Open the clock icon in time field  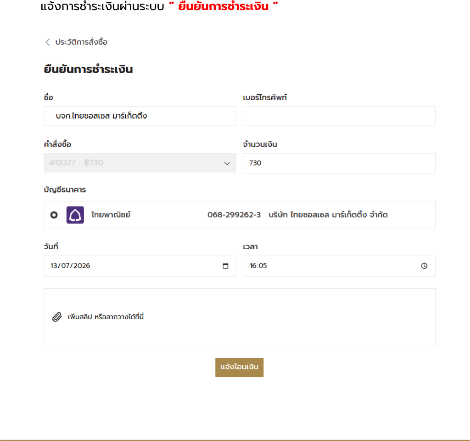[x=424, y=266]
